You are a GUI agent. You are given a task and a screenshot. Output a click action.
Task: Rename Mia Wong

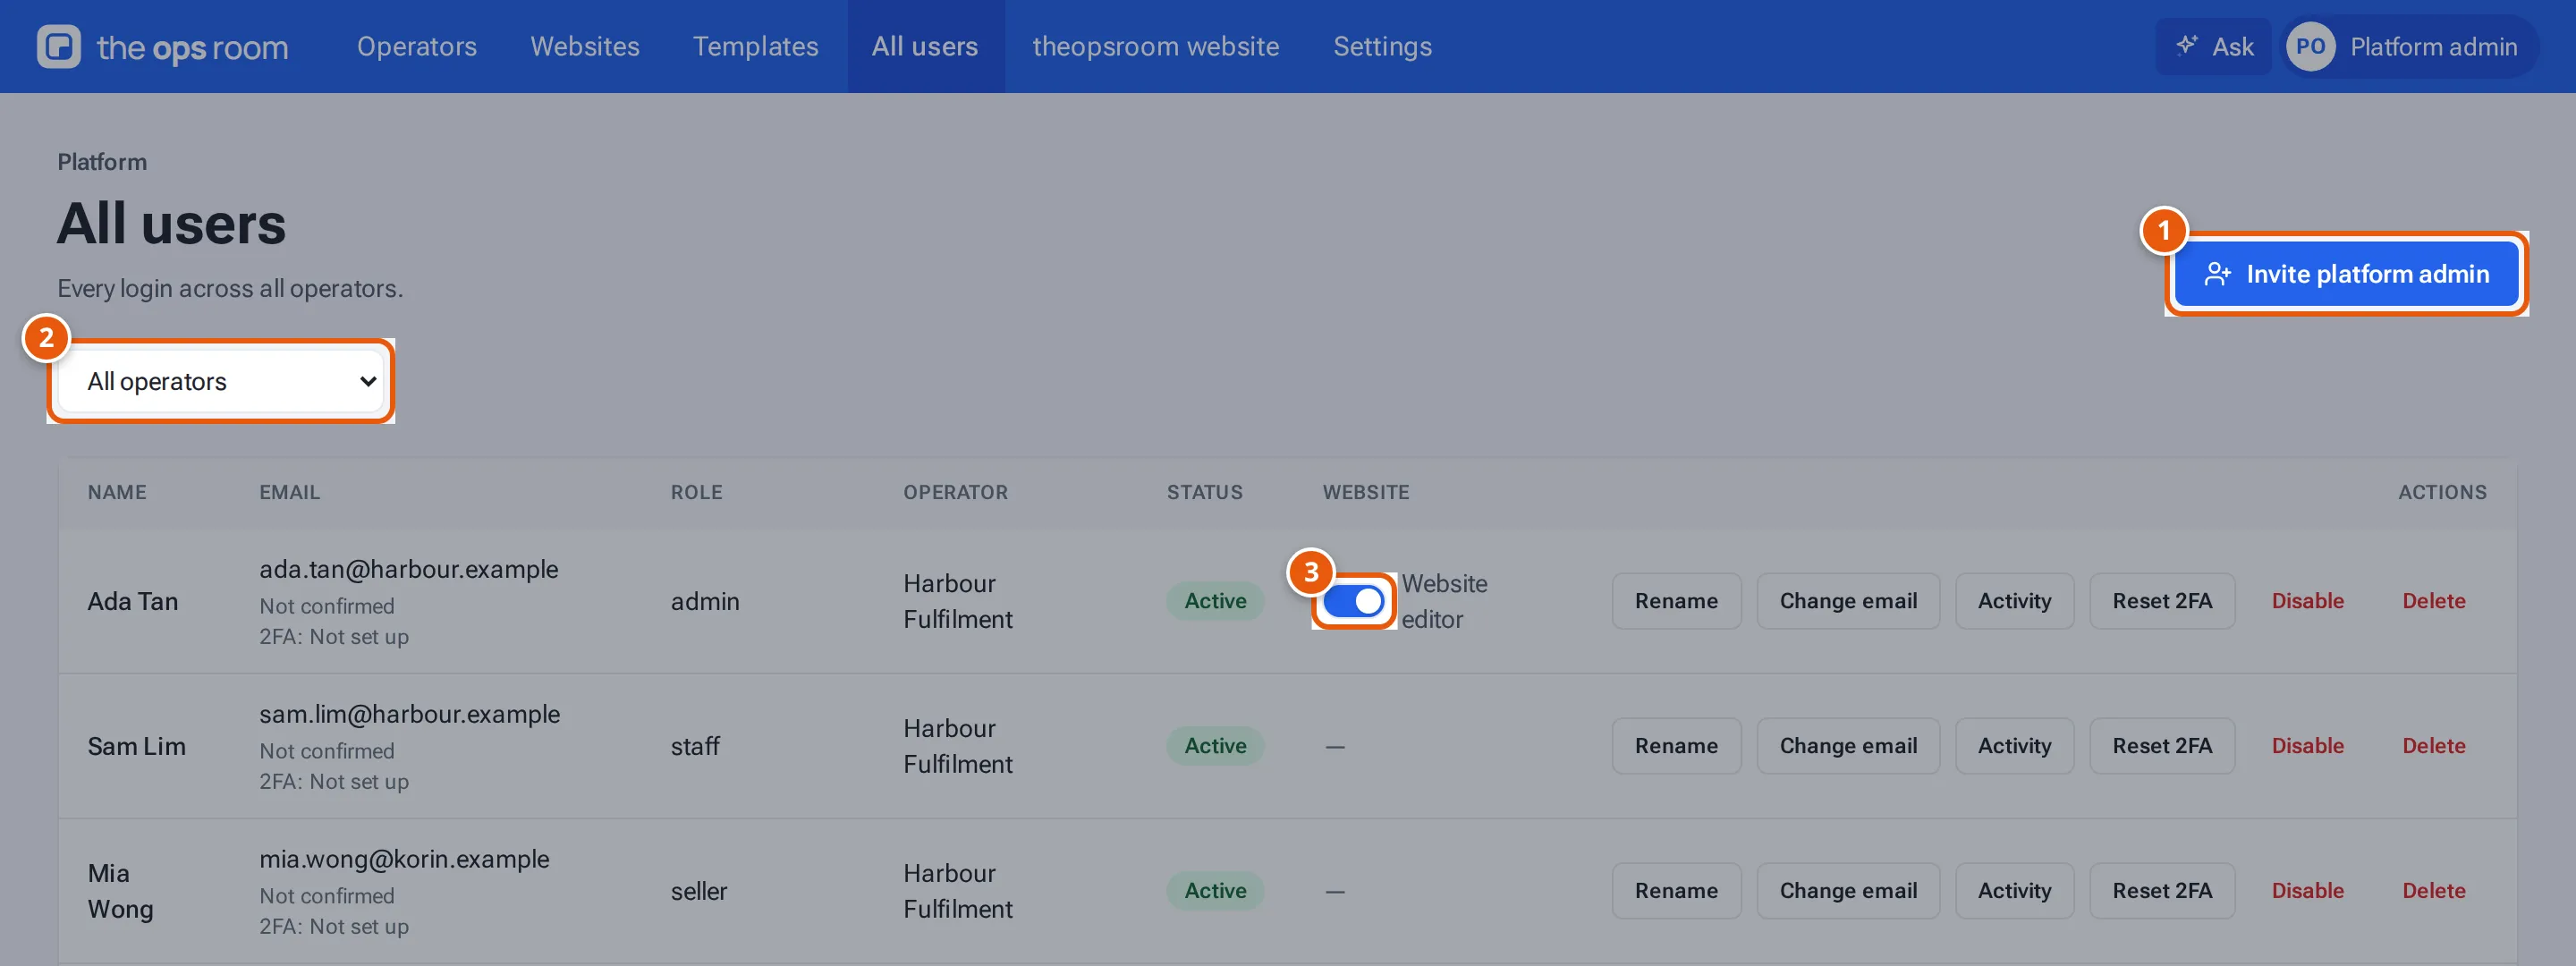point(1676,891)
